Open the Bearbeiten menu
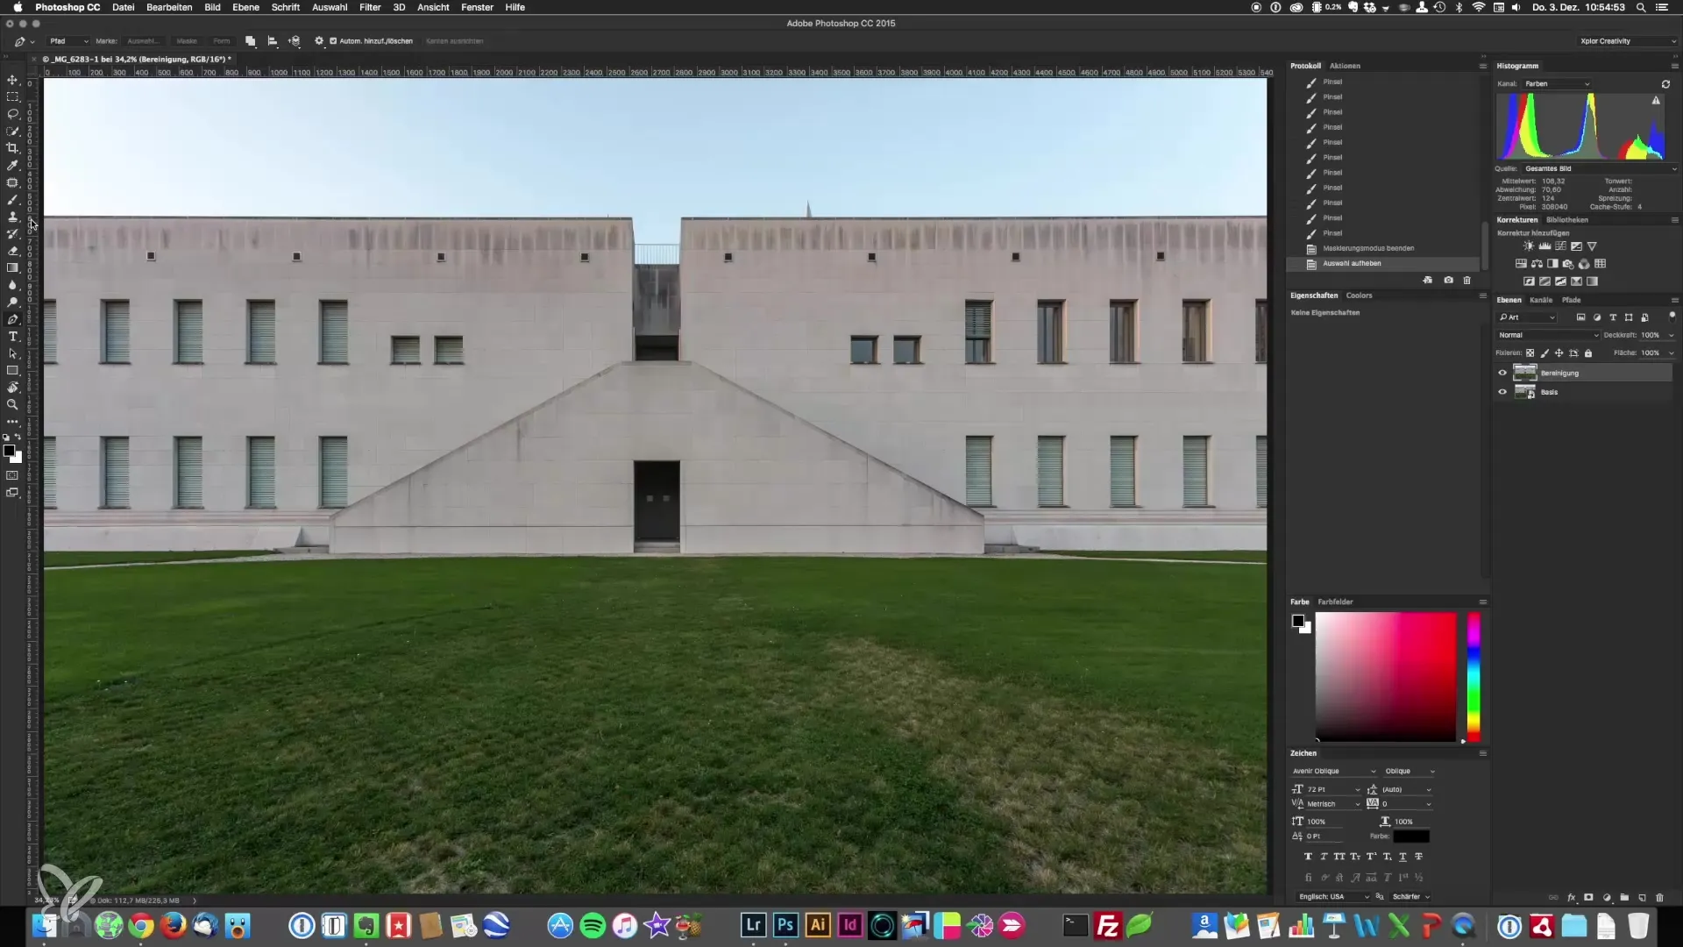Screen dimensions: 1683x947 point(169,7)
